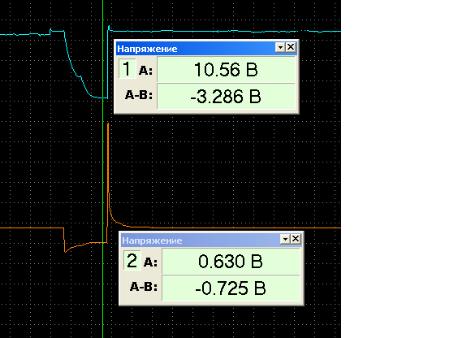Click channel number 1 box
471x338 pixels.
click(127, 69)
